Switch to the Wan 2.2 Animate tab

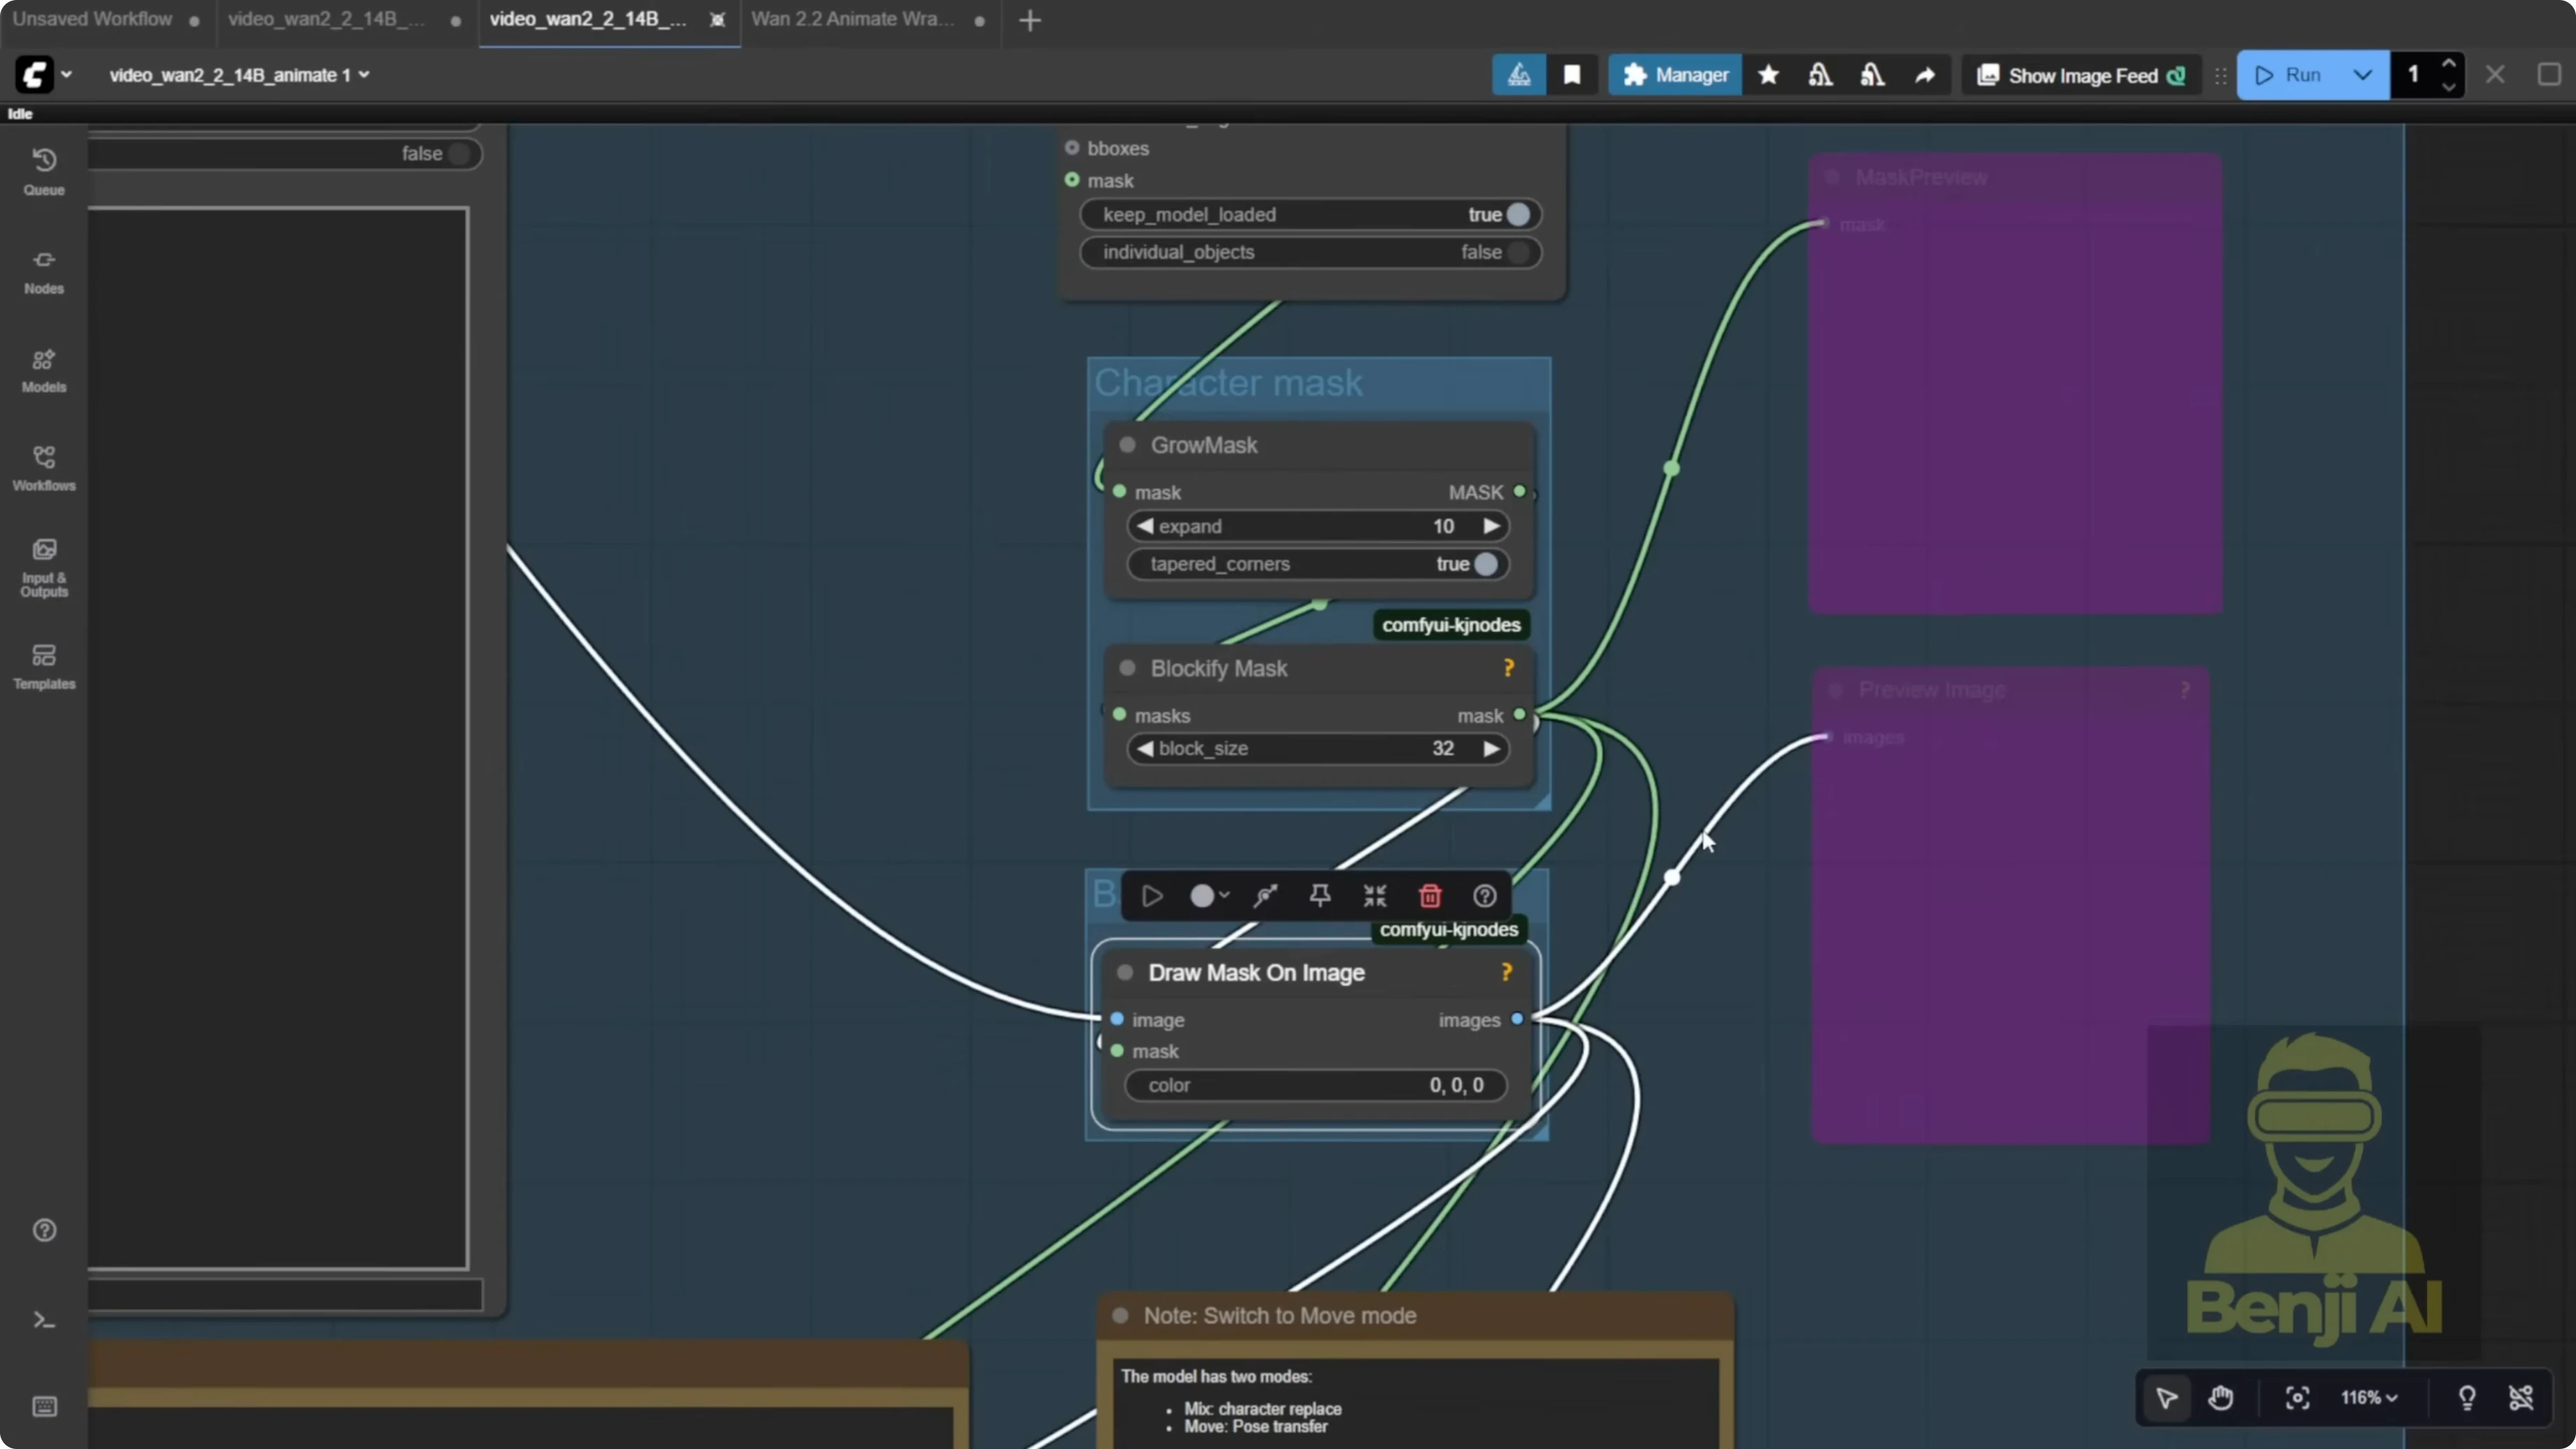coord(851,18)
